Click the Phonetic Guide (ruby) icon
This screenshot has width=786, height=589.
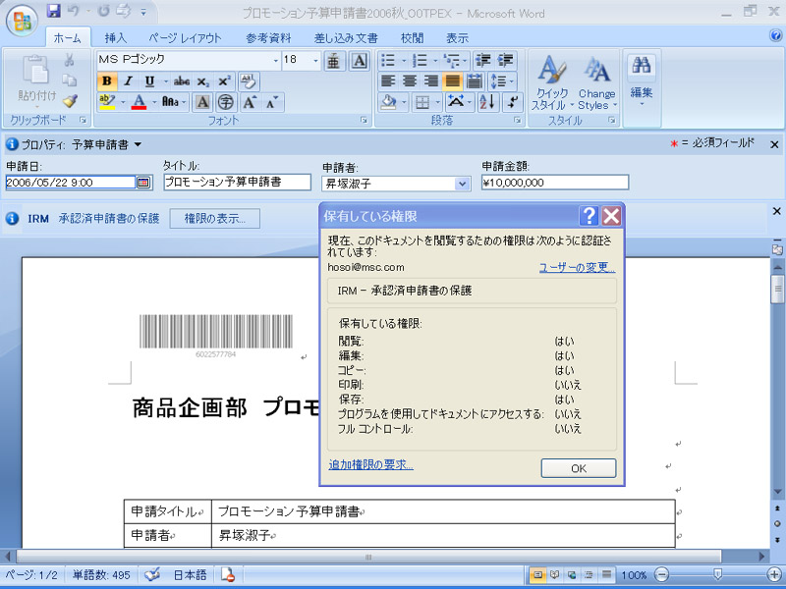click(x=333, y=61)
